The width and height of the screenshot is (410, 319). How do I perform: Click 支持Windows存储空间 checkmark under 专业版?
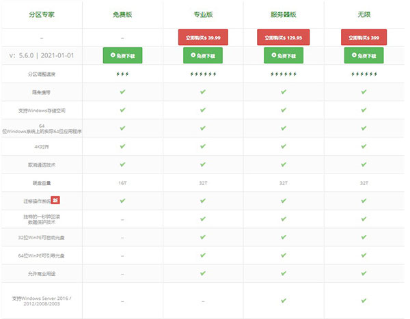tap(203, 110)
